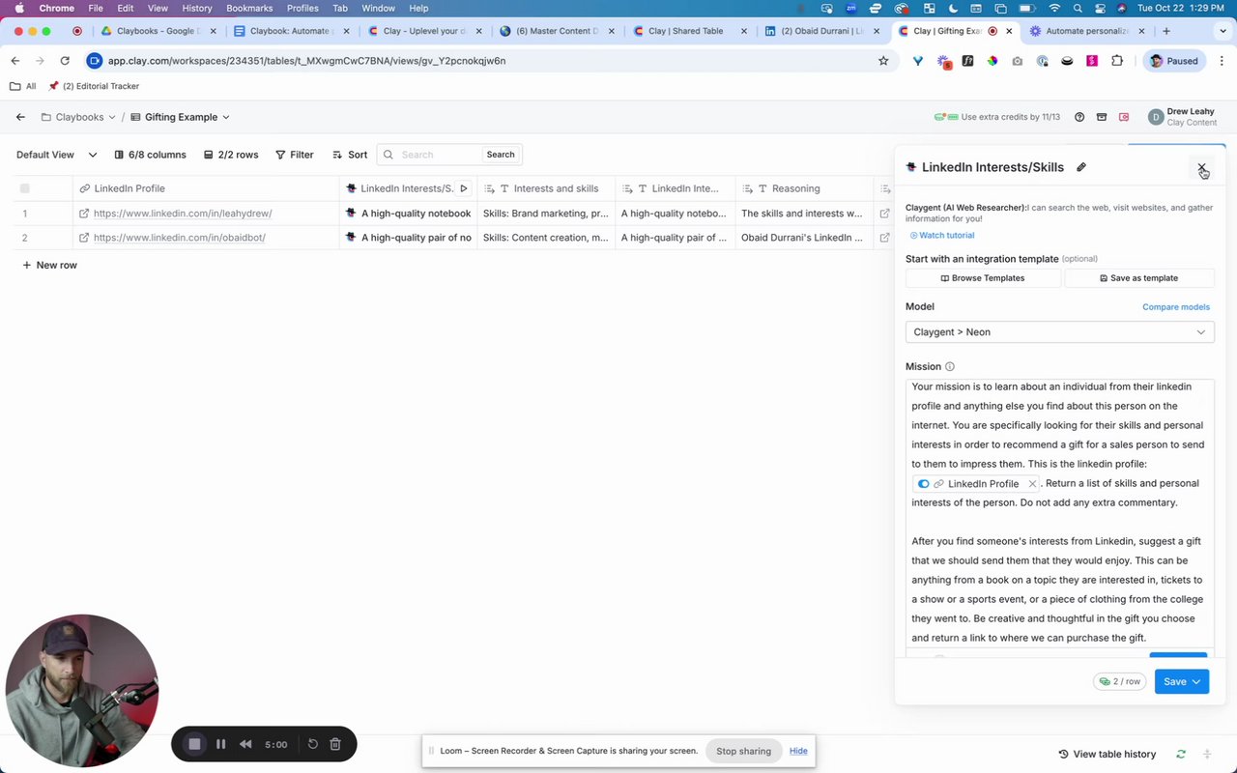Open the help question mark icon
The height and width of the screenshot is (773, 1237).
click(x=1079, y=117)
